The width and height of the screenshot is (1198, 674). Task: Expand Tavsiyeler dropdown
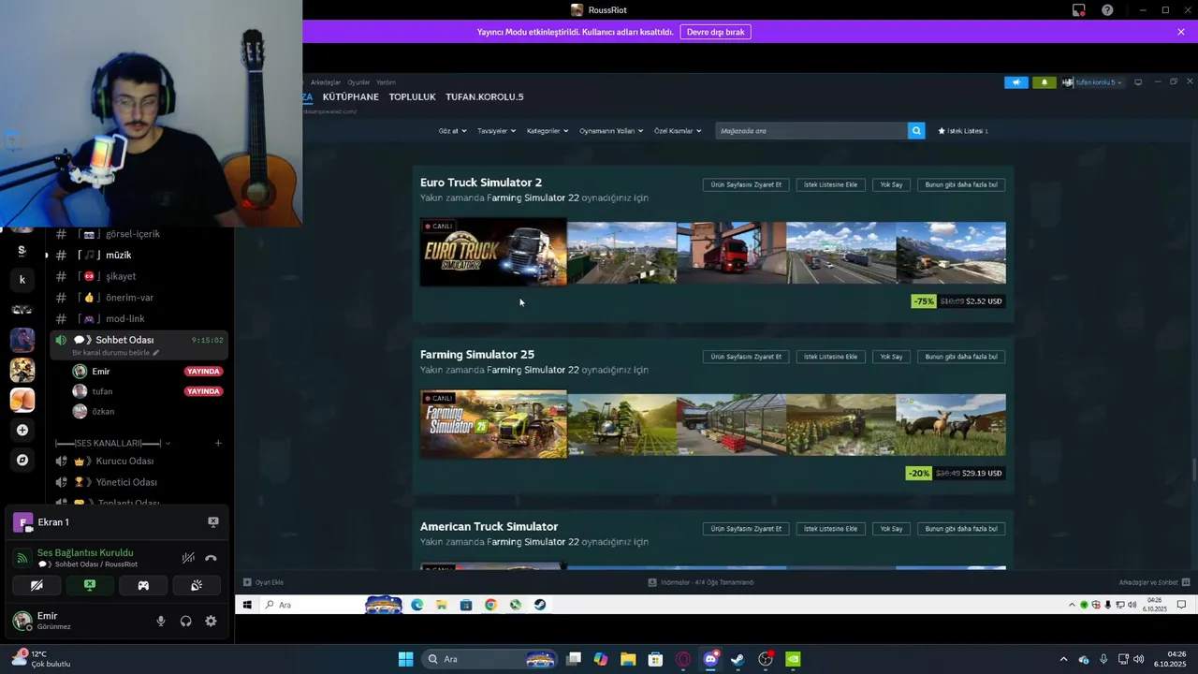[x=496, y=131]
